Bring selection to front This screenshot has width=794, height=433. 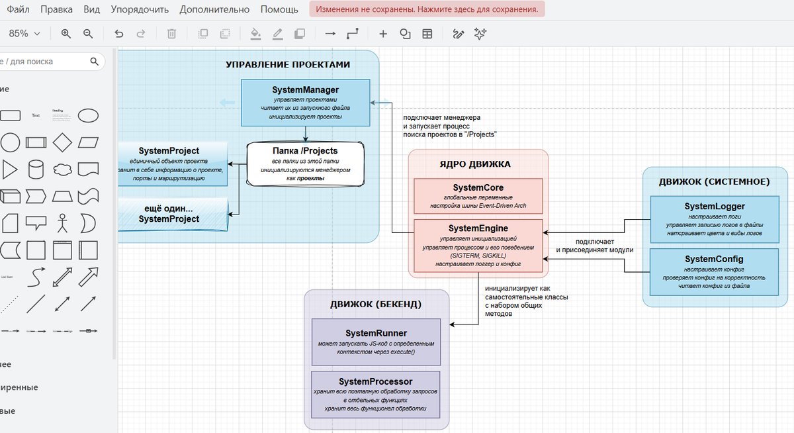pyautogui.click(x=203, y=34)
